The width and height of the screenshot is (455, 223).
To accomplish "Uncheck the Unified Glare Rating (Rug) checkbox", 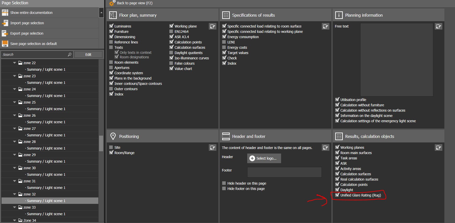I will [x=337, y=195].
